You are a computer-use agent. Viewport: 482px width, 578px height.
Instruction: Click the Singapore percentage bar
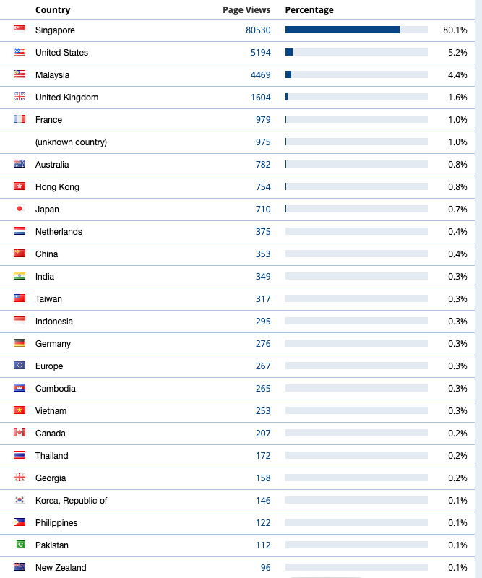point(356,30)
